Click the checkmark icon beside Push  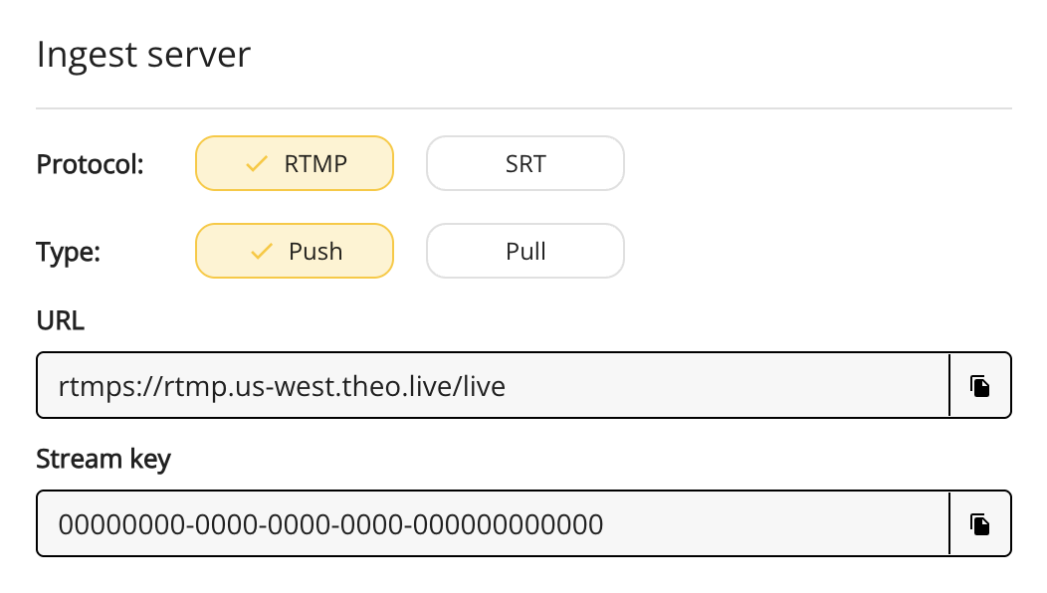coord(262,252)
